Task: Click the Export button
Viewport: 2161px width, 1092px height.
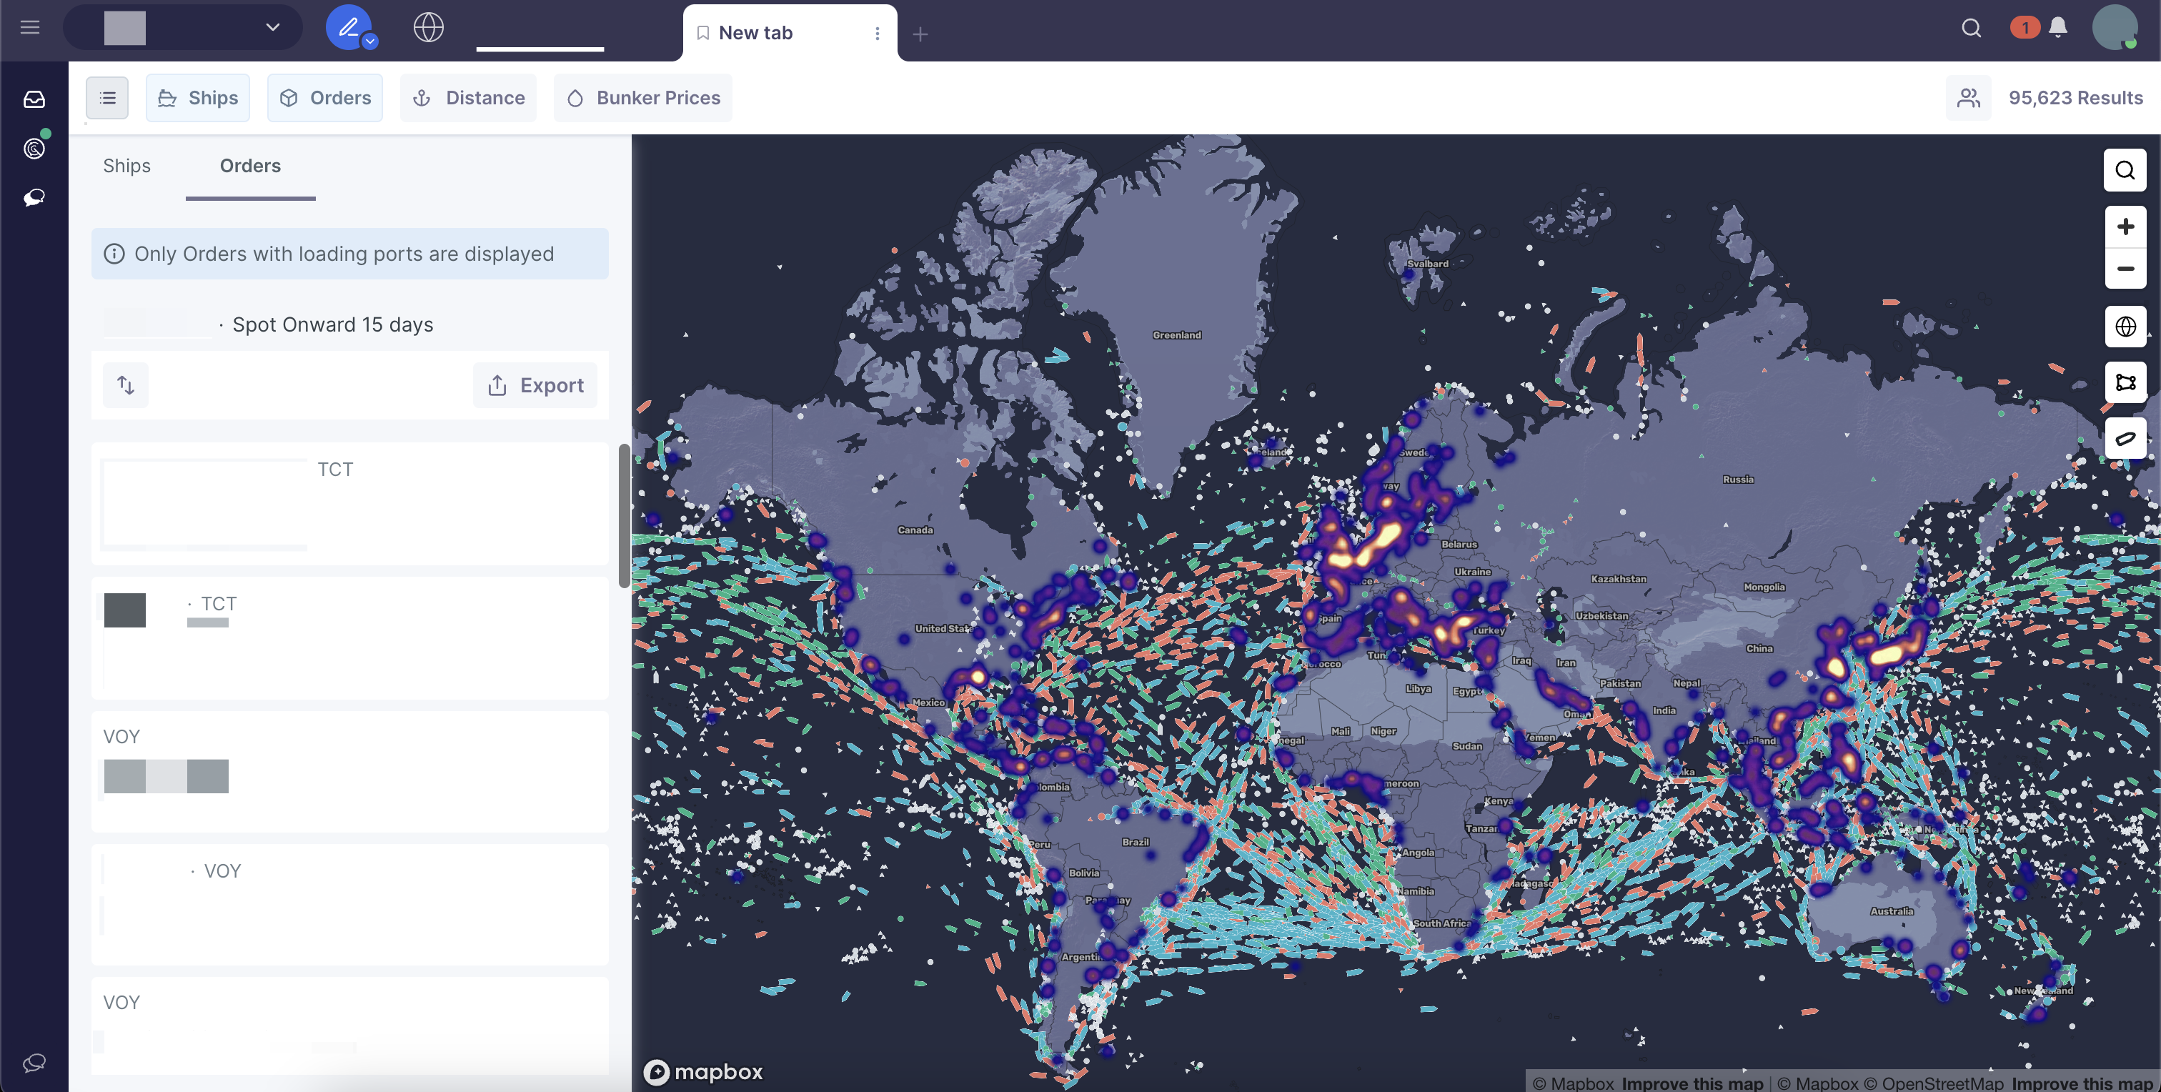Action: [535, 385]
